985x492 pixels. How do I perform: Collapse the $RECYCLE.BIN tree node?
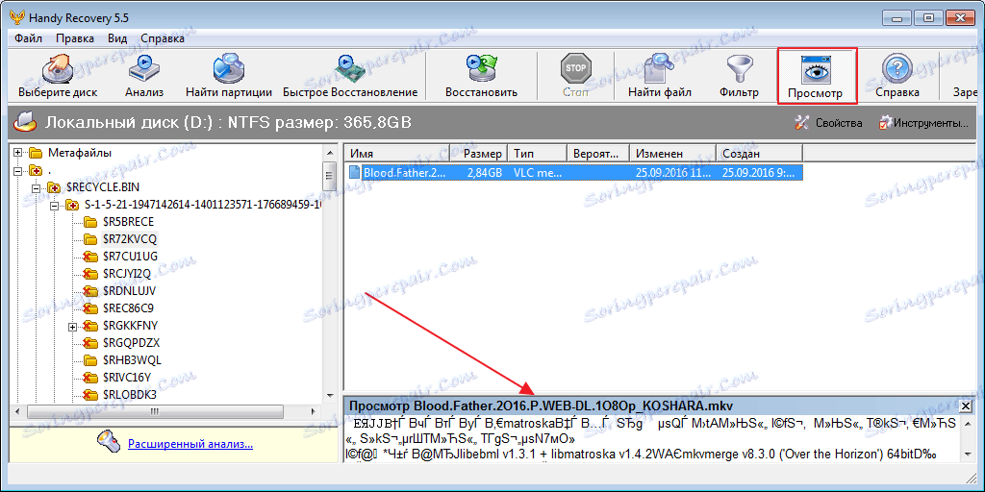point(36,187)
